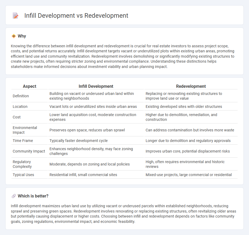
Task: Click the document pencil icon beside the title
Action: point(15,16)
